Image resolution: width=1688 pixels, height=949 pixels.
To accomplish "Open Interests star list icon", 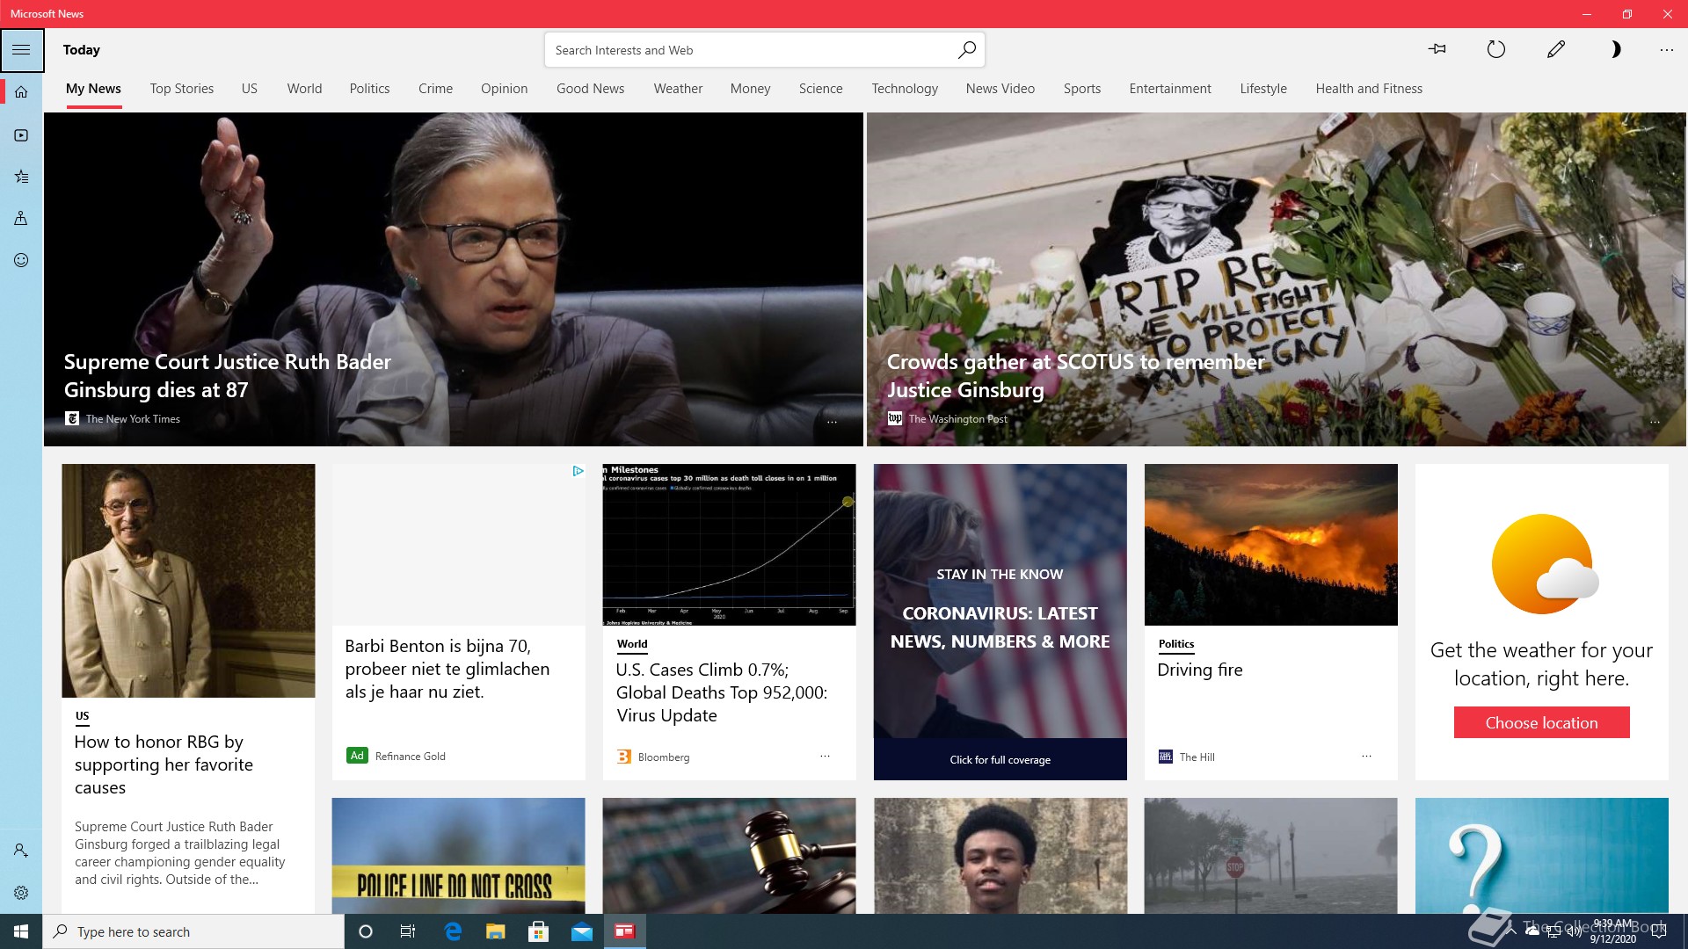I will [x=21, y=177].
